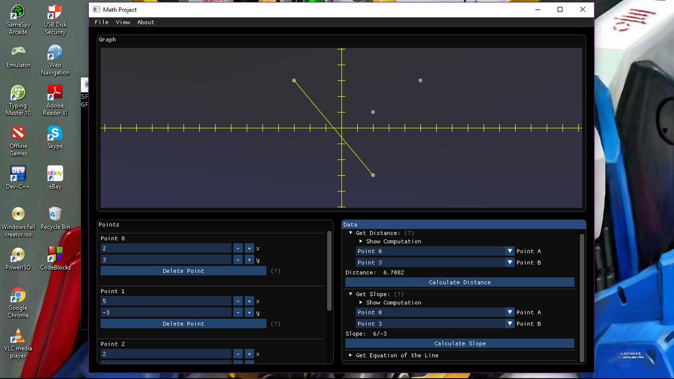674x379 pixels.
Task: Click help marker next to Get Distance
Action: [409, 232]
